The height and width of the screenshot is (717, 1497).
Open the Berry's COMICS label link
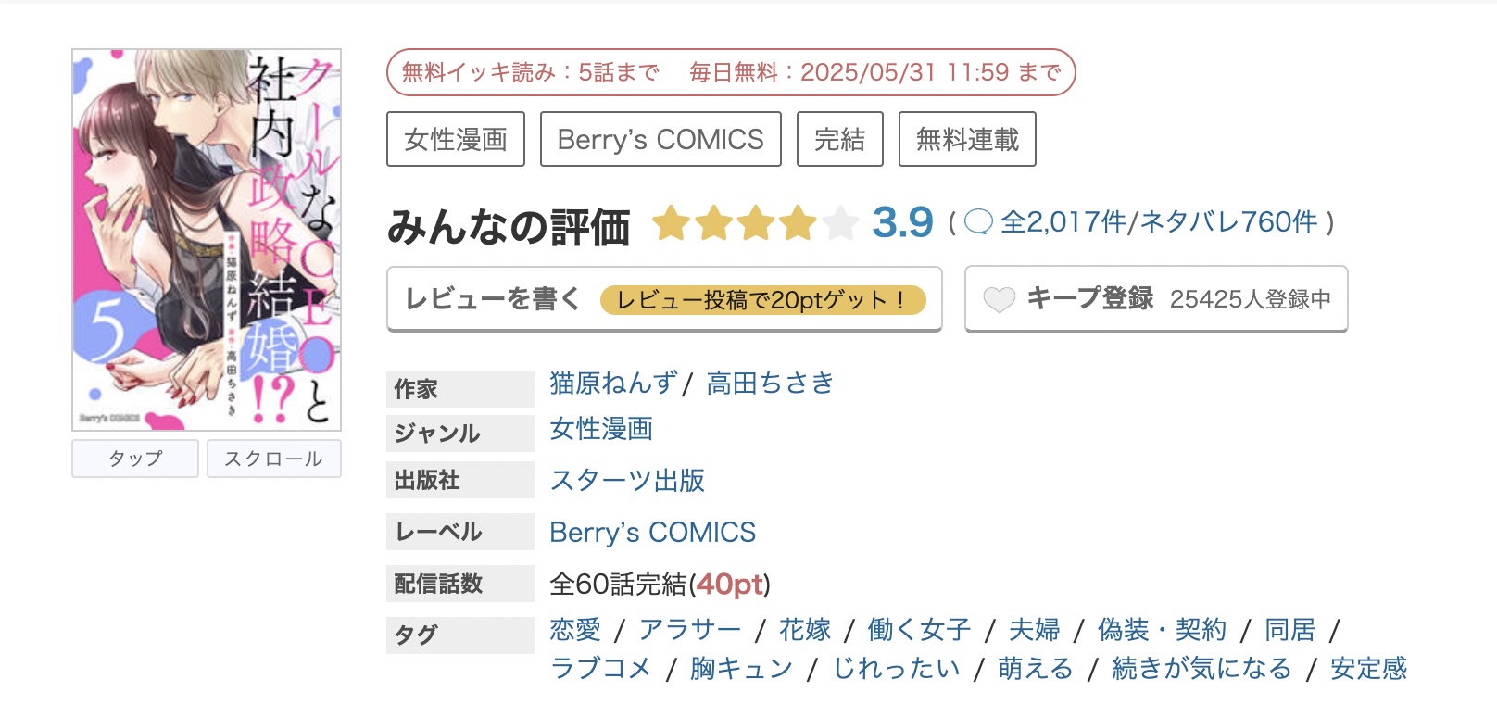[x=652, y=533]
